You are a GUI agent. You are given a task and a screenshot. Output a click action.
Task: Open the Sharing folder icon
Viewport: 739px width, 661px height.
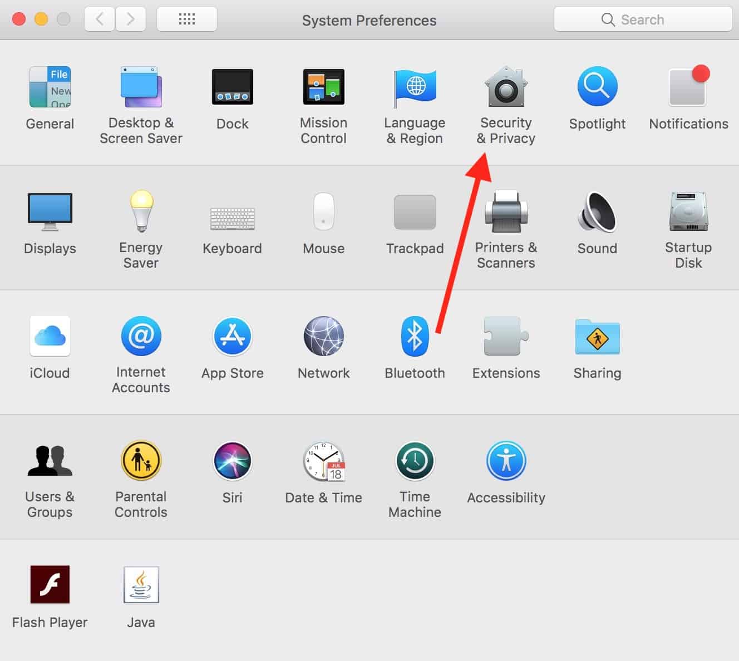coord(597,337)
